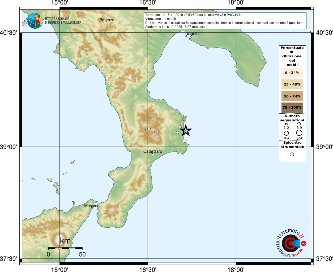Click the 3-9 reports circle in legend
Viewport: 333px width, 272px height.
coord(299,124)
